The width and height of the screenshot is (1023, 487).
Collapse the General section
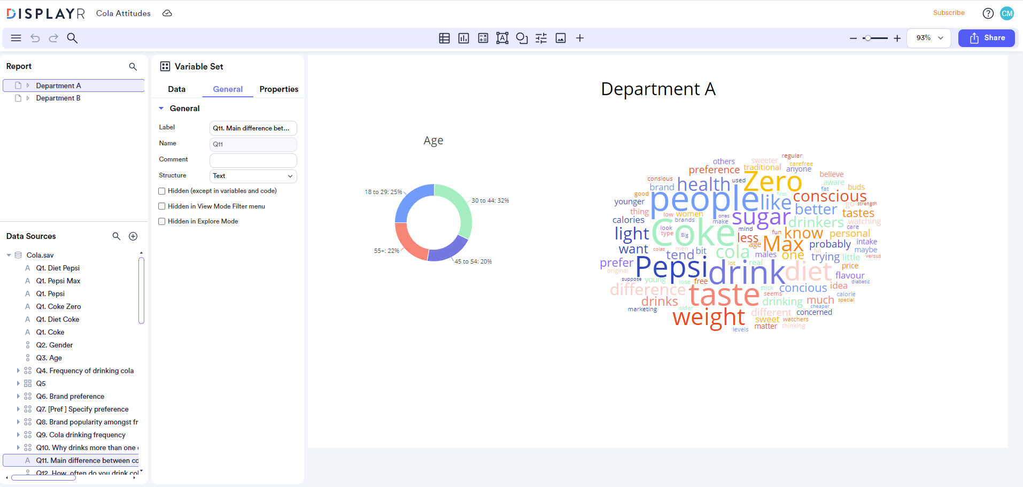(161, 108)
